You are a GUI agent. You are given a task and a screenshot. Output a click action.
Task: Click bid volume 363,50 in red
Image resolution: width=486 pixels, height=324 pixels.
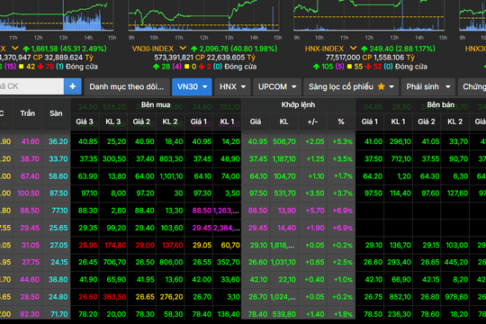114,297
